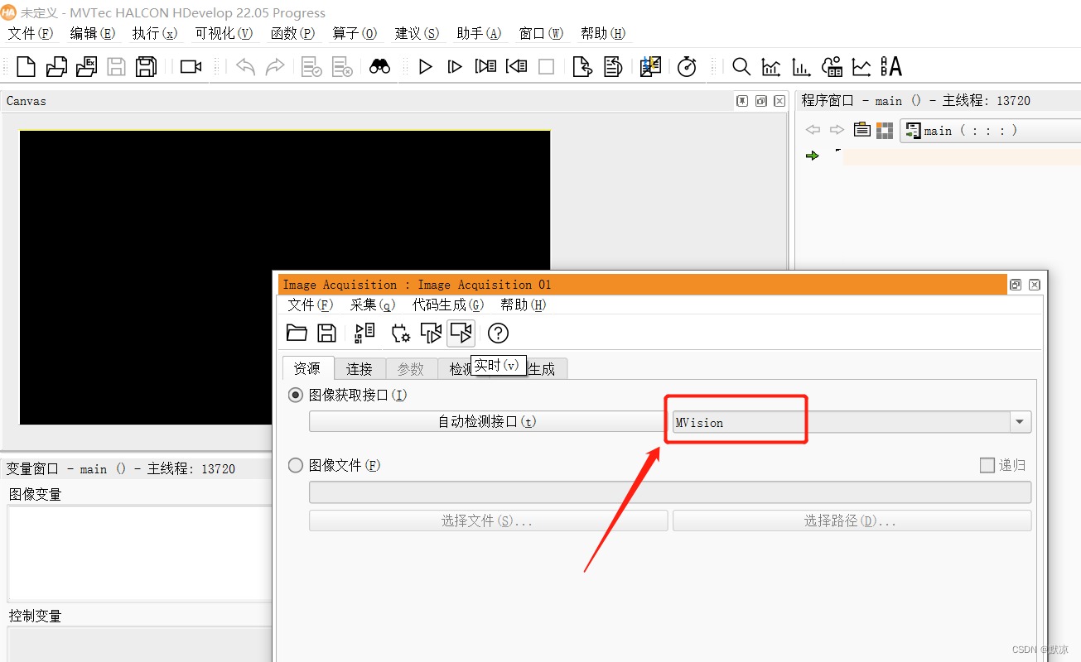Open the 采集 menu in Image Acquisition

point(373,305)
